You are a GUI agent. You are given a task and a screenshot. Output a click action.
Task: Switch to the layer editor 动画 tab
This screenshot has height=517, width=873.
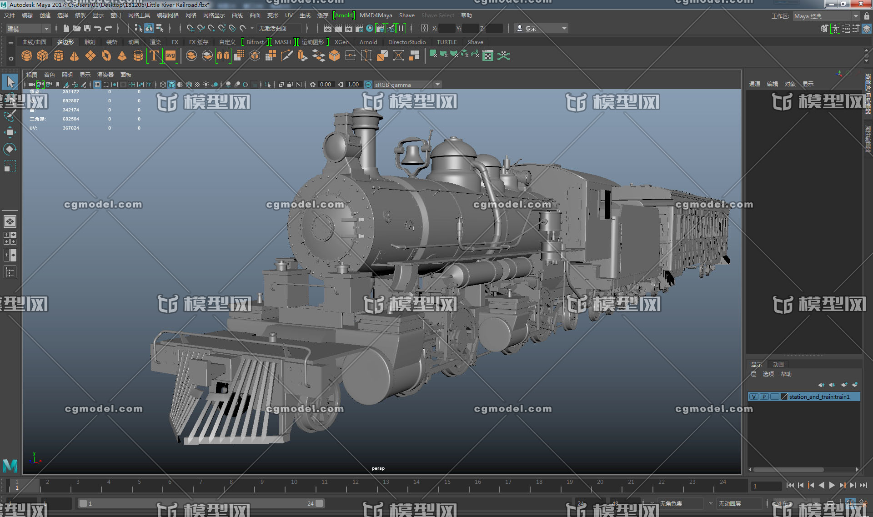coord(778,364)
